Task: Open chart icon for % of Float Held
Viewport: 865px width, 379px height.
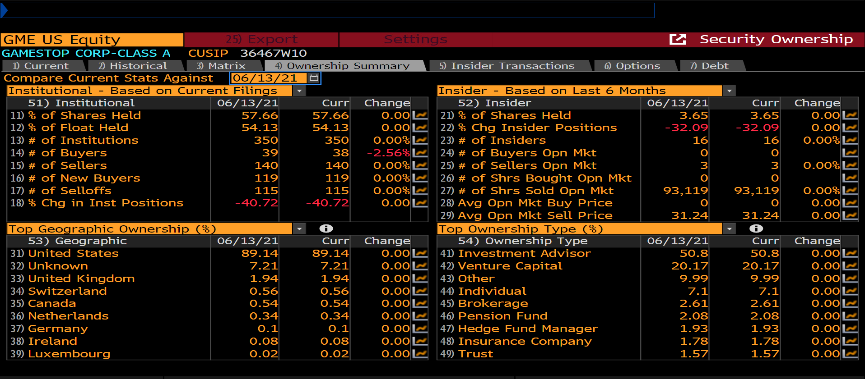Action: [x=420, y=128]
